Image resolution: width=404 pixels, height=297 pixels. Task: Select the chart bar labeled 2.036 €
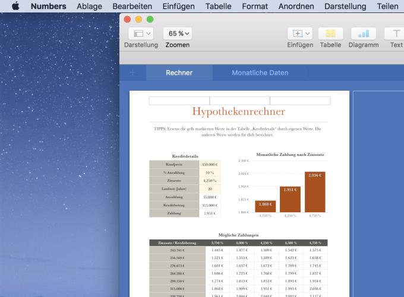315,192
